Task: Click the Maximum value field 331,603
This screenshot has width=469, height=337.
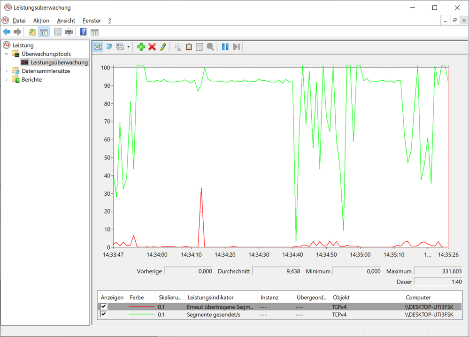Action: [438, 271]
